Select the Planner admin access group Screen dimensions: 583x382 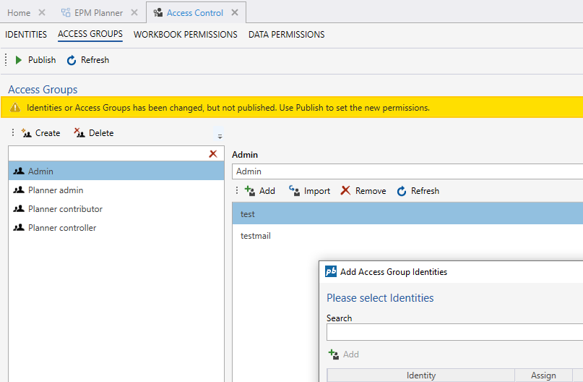tap(56, 190)
